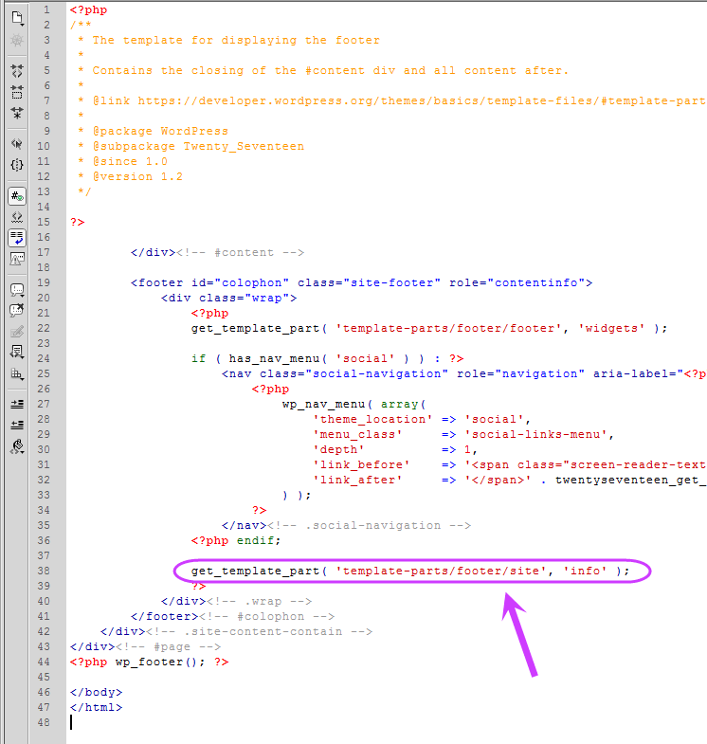Viewport: 707px width, 744px height.
Task: Click the Collapse Full Tag icon
Action: 17,71
